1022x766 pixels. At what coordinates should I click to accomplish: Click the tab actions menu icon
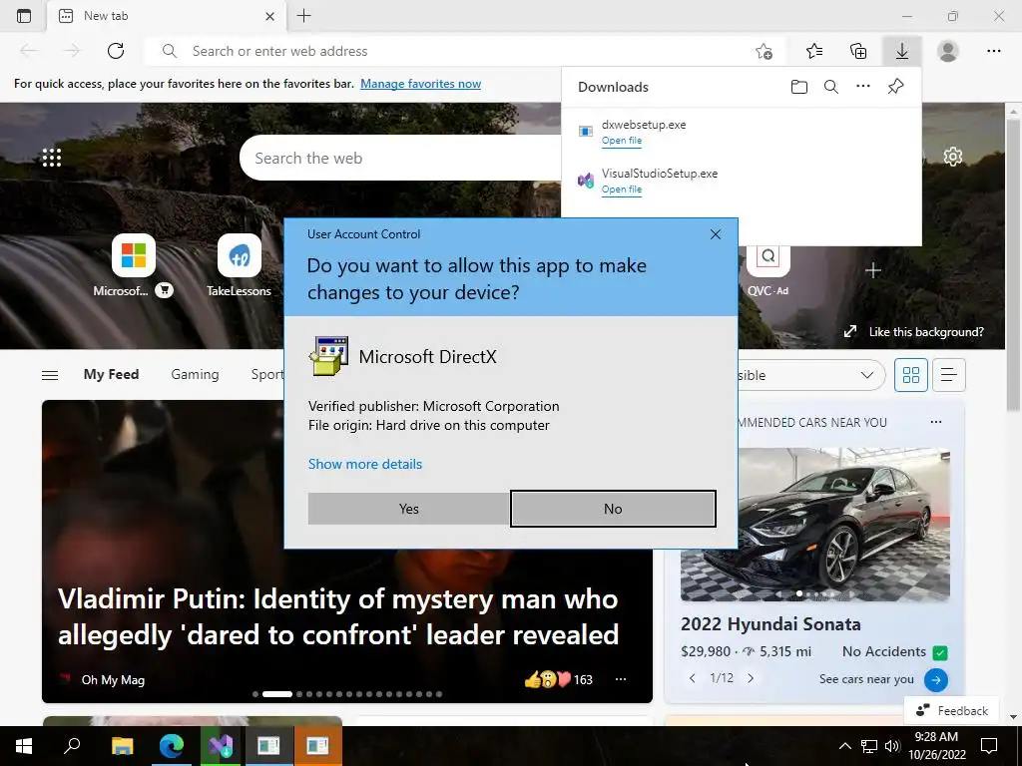coord(24,16)
